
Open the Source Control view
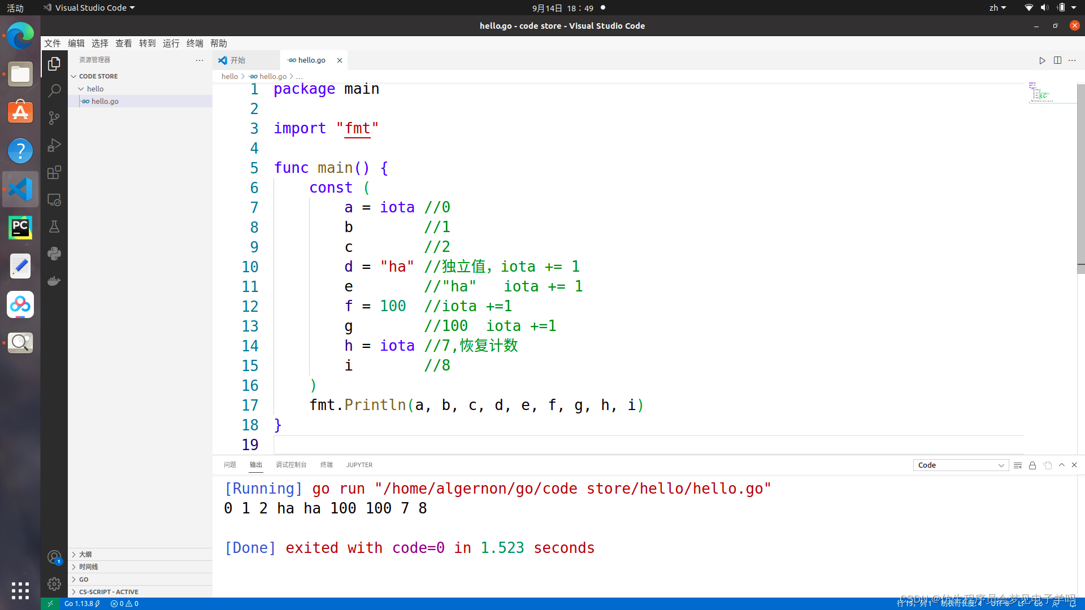pos(54,117)
